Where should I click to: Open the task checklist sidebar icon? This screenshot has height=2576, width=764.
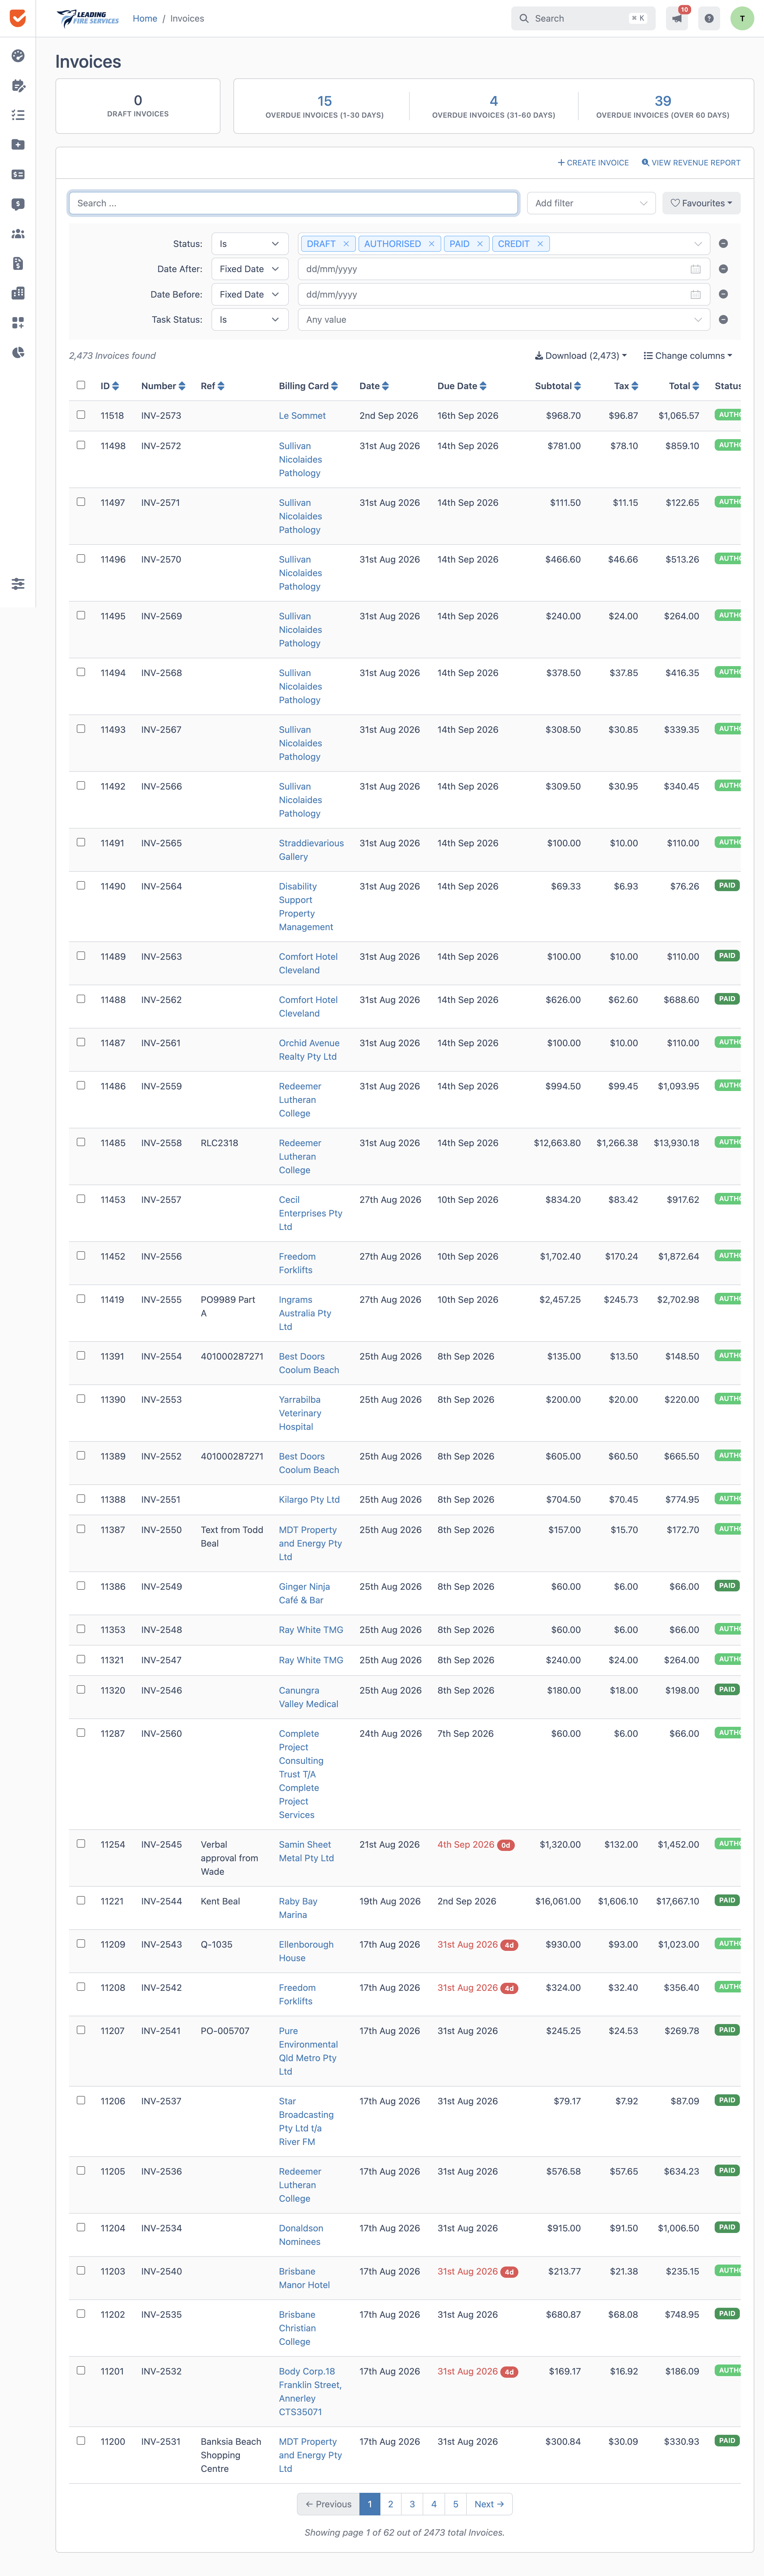(18, 115)
